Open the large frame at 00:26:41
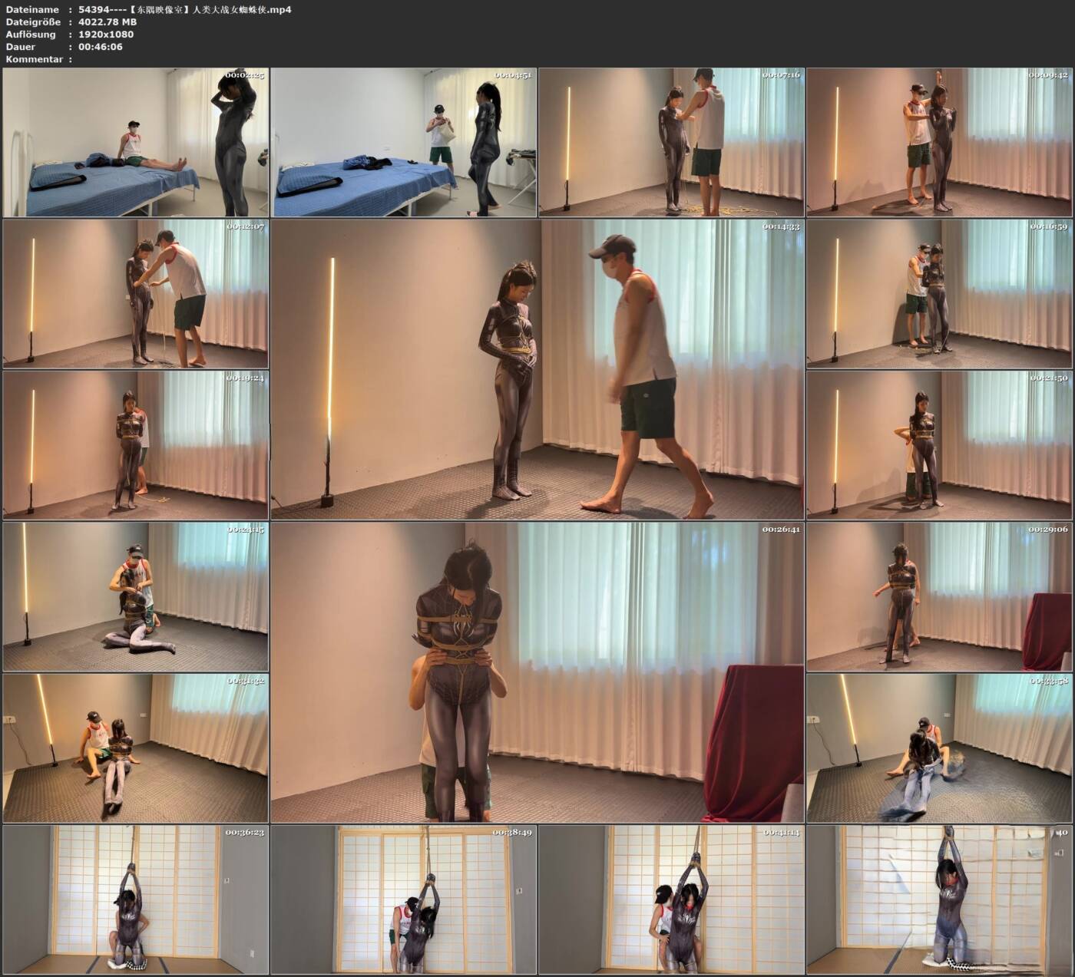Screen dimensions: 1075x977 (x=537, y=673)
